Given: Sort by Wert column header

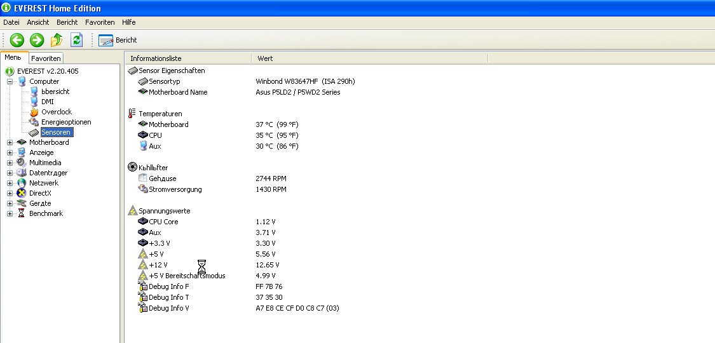Looking at the screenshot, I should pyautogui.click(x=369, y=58).
